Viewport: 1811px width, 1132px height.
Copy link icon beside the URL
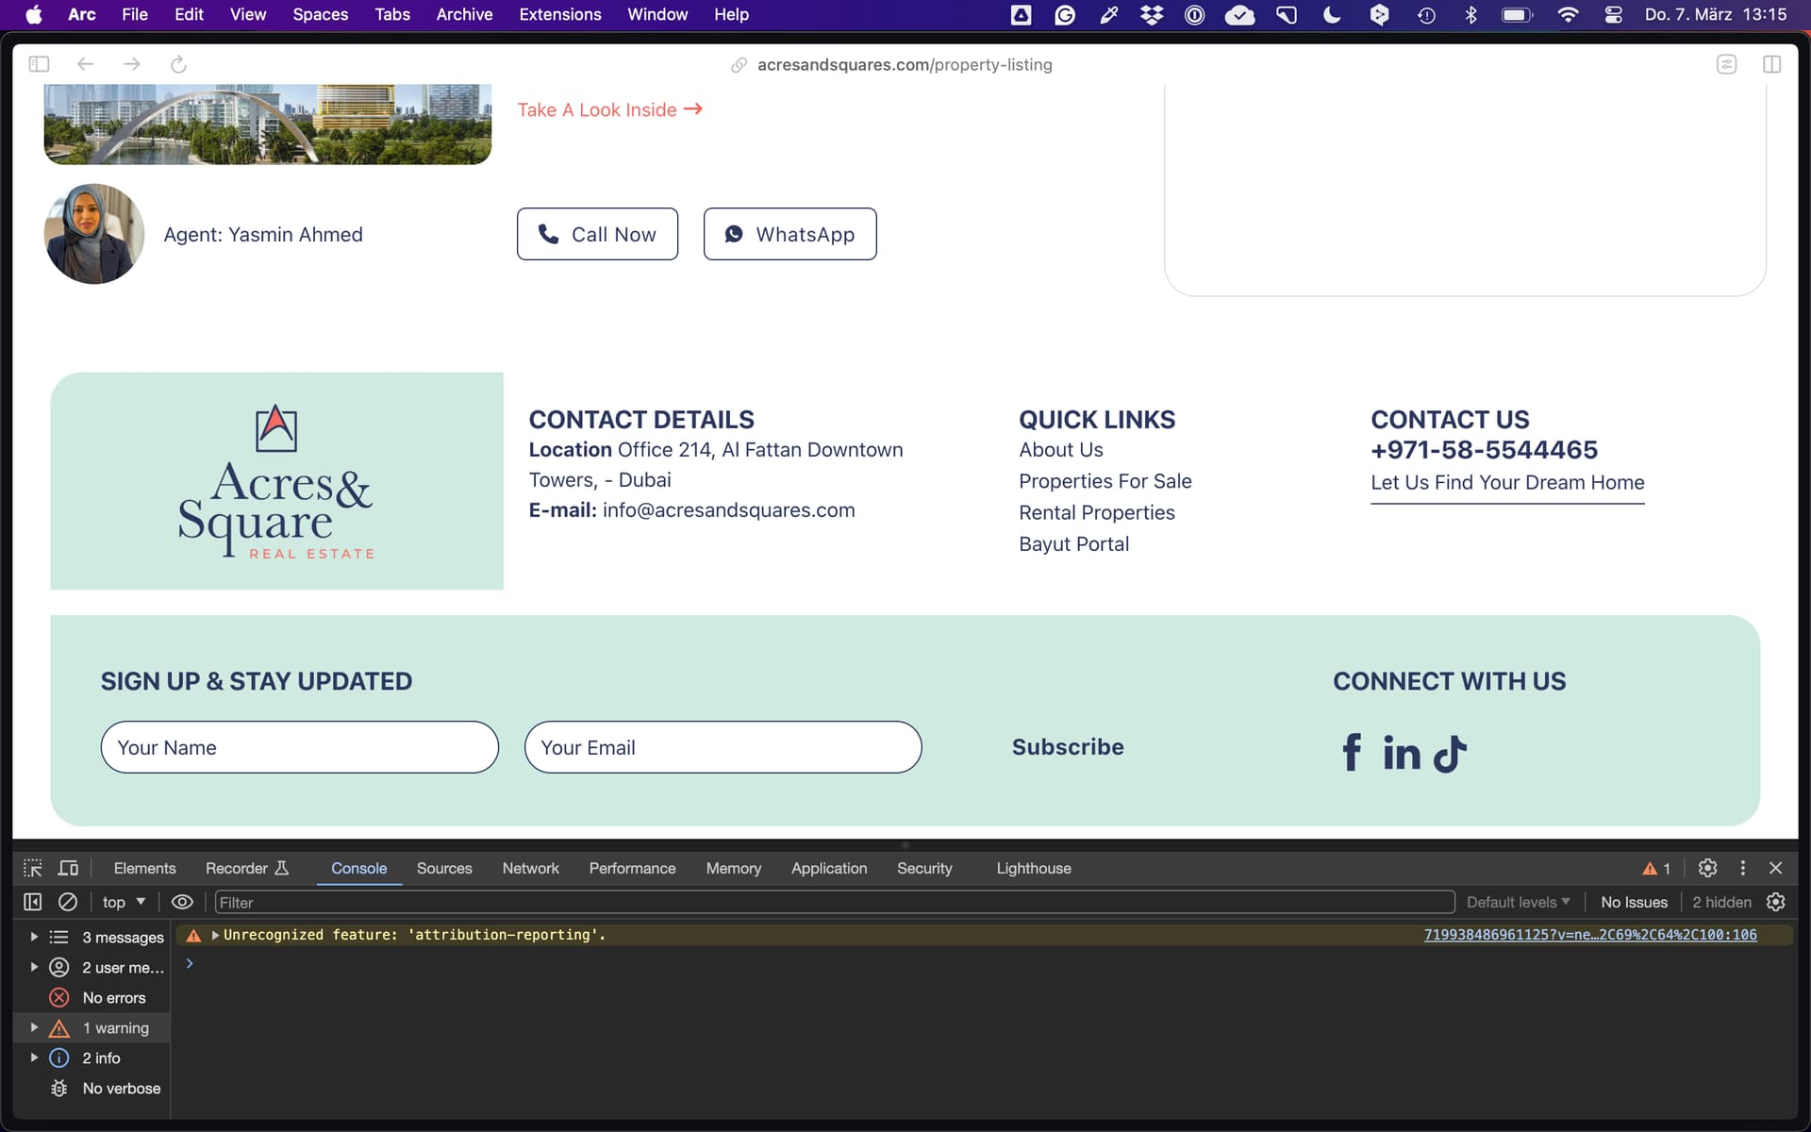click(x=739, y=65)
